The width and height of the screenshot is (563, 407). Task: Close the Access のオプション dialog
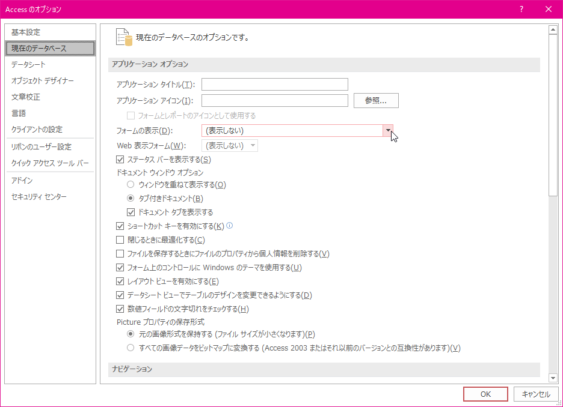point(549,10)
